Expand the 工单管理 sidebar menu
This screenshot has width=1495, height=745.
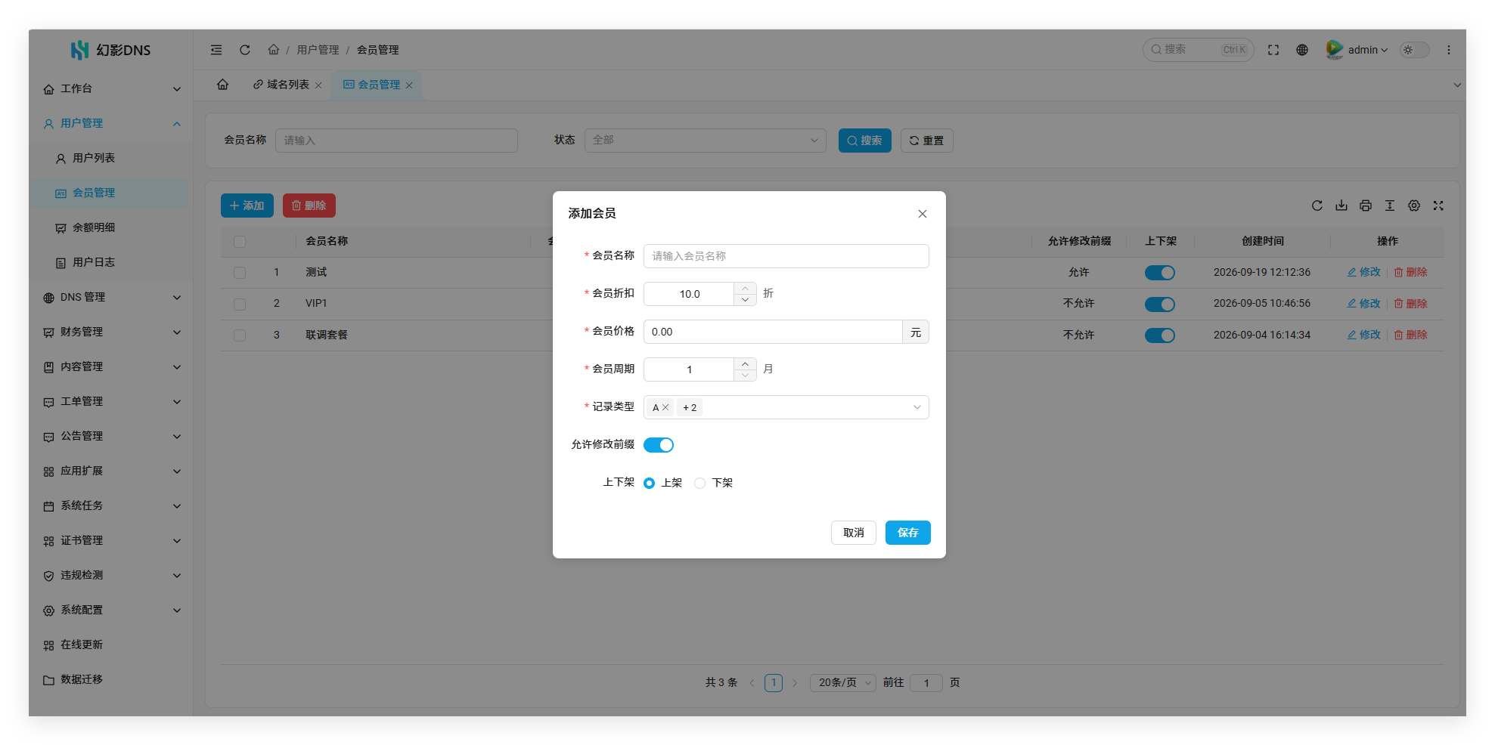pos(110,401)
